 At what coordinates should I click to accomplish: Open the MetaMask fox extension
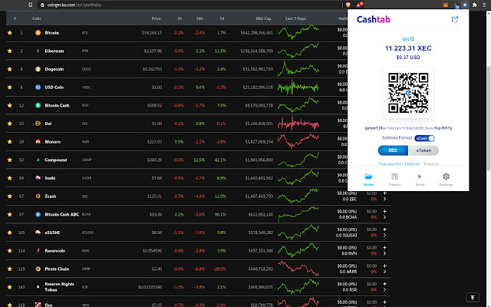click(445, 5)
